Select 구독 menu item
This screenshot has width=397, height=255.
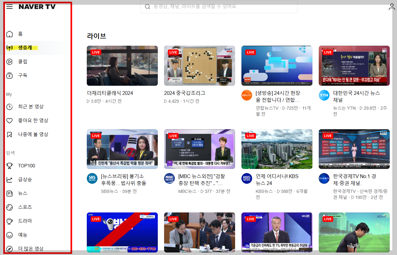(23, 75)
